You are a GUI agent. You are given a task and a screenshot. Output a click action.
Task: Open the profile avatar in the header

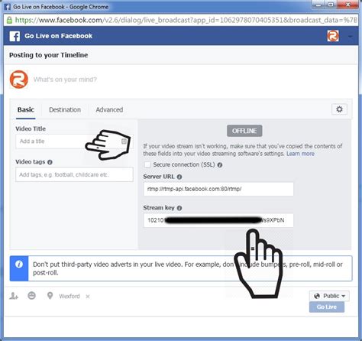pyautogui.click(x=333, y=36)
